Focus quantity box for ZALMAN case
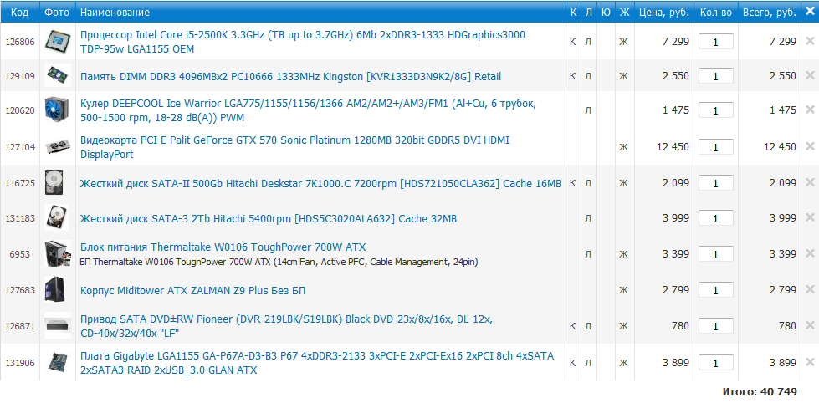The width and height of the screenshot is (819, 408). point(715,290)
